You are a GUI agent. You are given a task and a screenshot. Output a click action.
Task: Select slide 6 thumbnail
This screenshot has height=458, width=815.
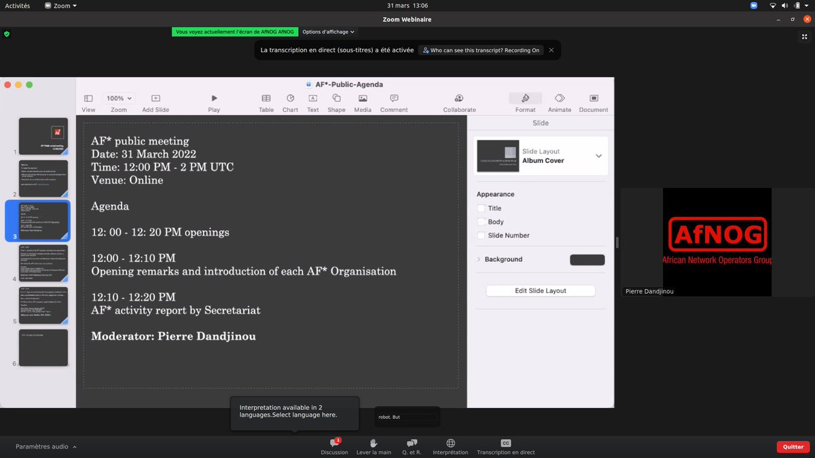click(x=43, y=347)
